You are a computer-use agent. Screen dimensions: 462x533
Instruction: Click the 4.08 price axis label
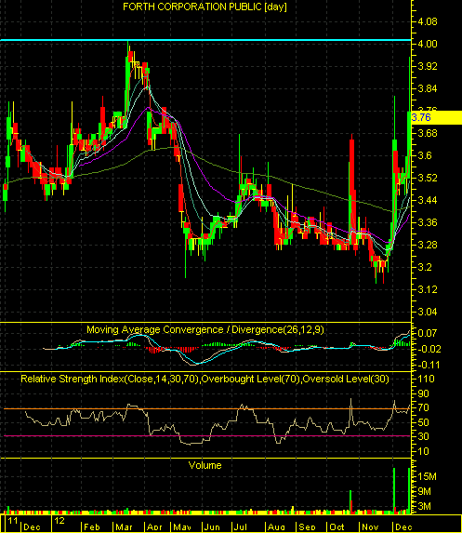[x=428, y=21]
